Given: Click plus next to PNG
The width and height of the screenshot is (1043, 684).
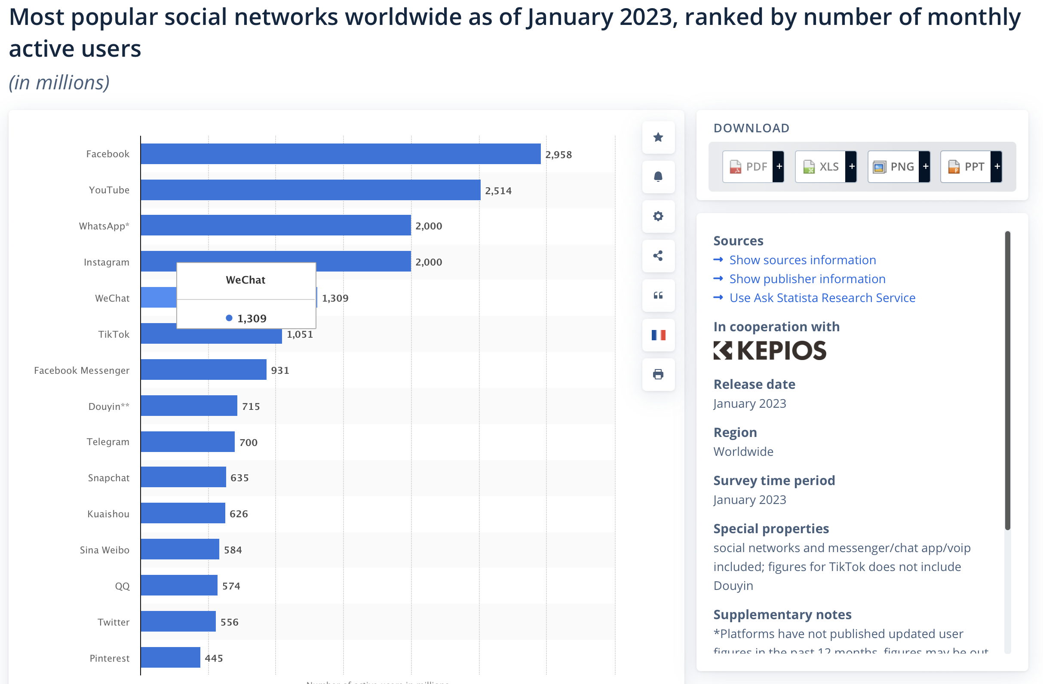Looking at the screenshot, I should coord(925,166).
